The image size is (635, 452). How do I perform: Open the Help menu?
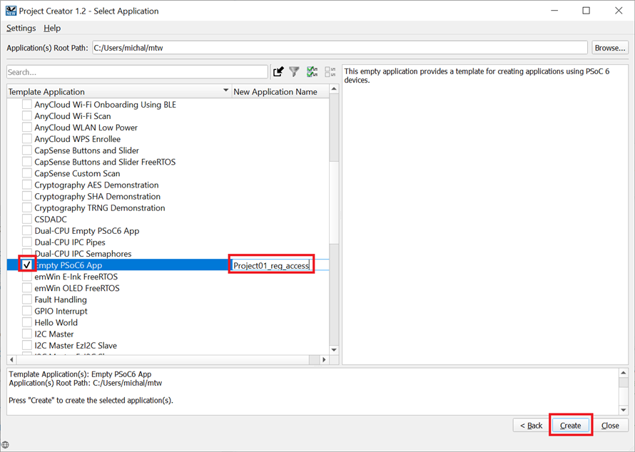[x=52, y=29]
